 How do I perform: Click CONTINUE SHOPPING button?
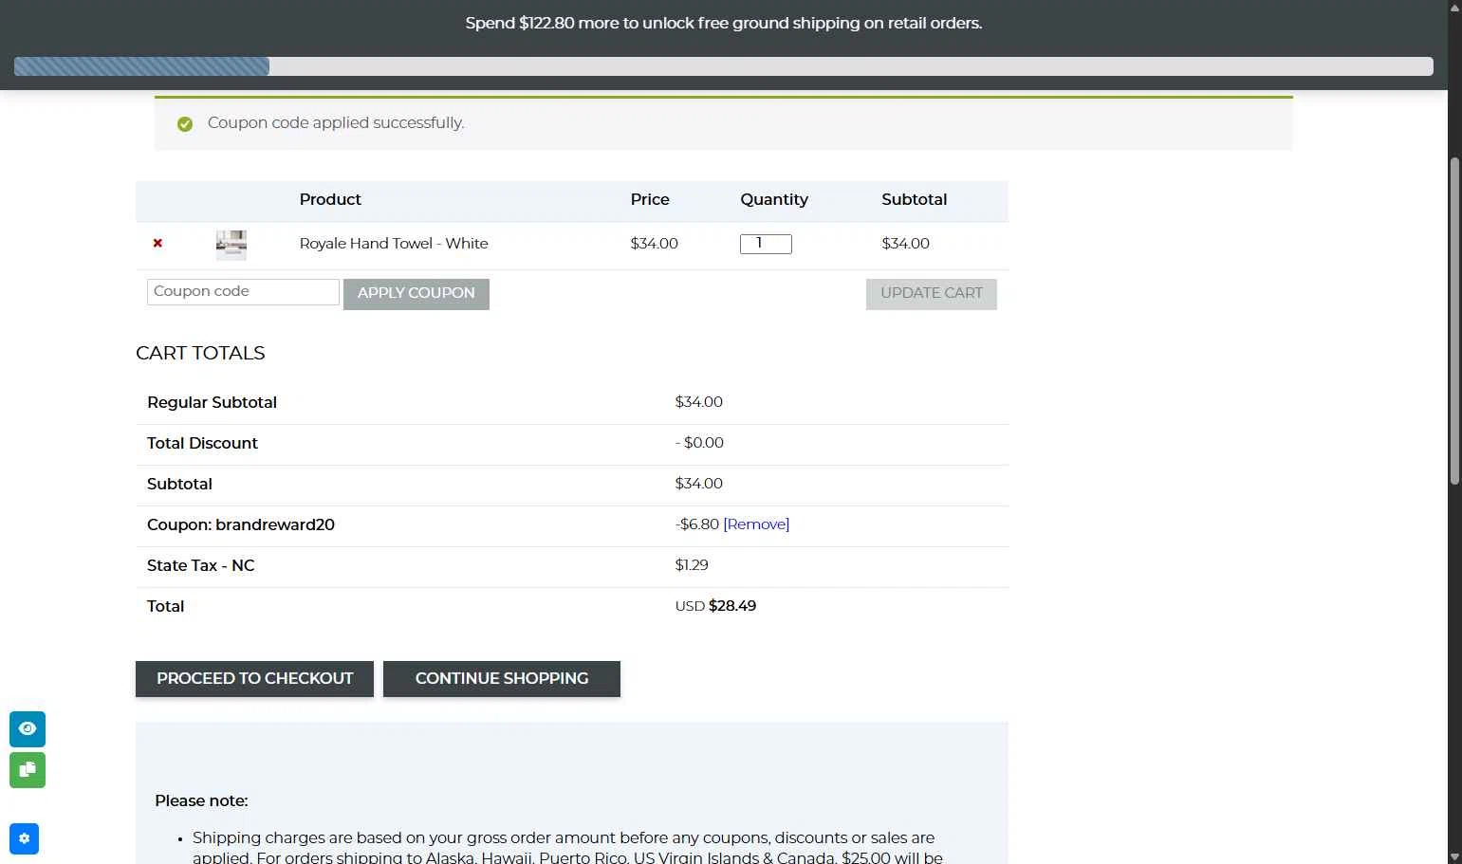point(502,679)
